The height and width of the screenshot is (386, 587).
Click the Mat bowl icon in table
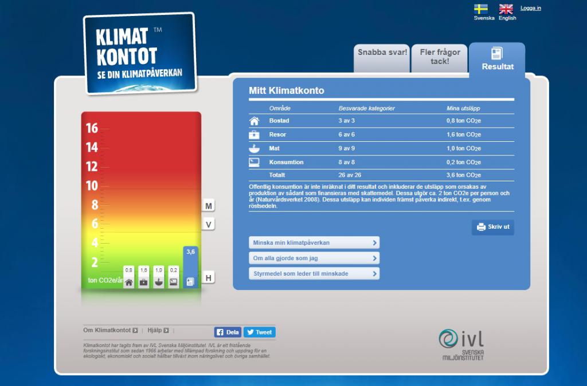[x=254, y=148]
